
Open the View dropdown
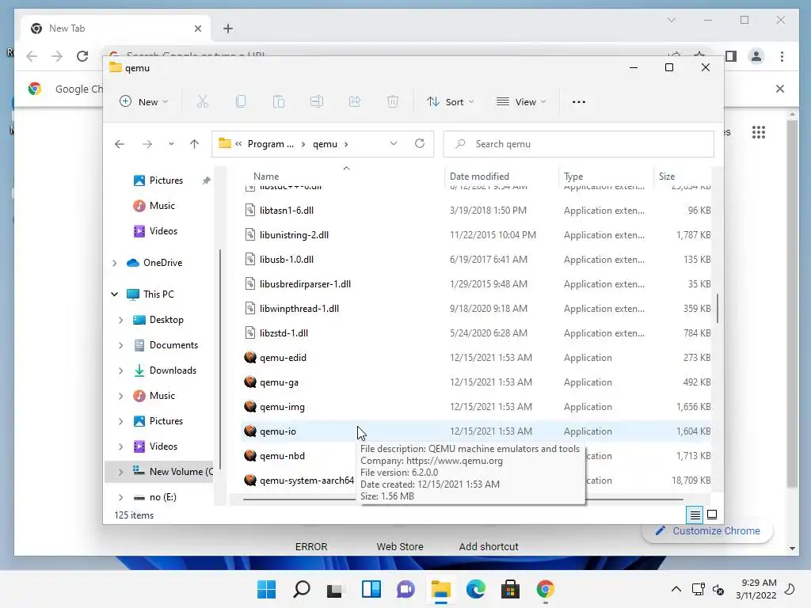click(x=521, y=102)
